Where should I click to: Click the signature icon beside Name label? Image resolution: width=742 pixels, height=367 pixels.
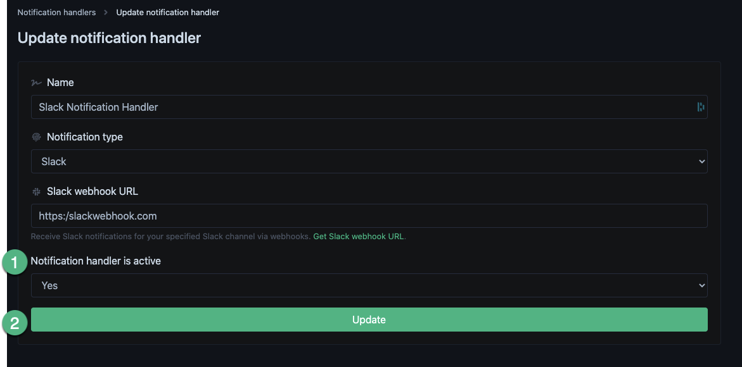coord(36,83)
